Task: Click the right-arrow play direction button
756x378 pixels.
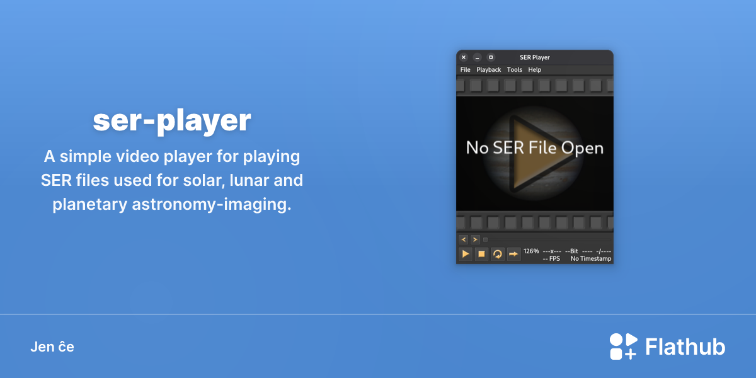Action: 514,254
